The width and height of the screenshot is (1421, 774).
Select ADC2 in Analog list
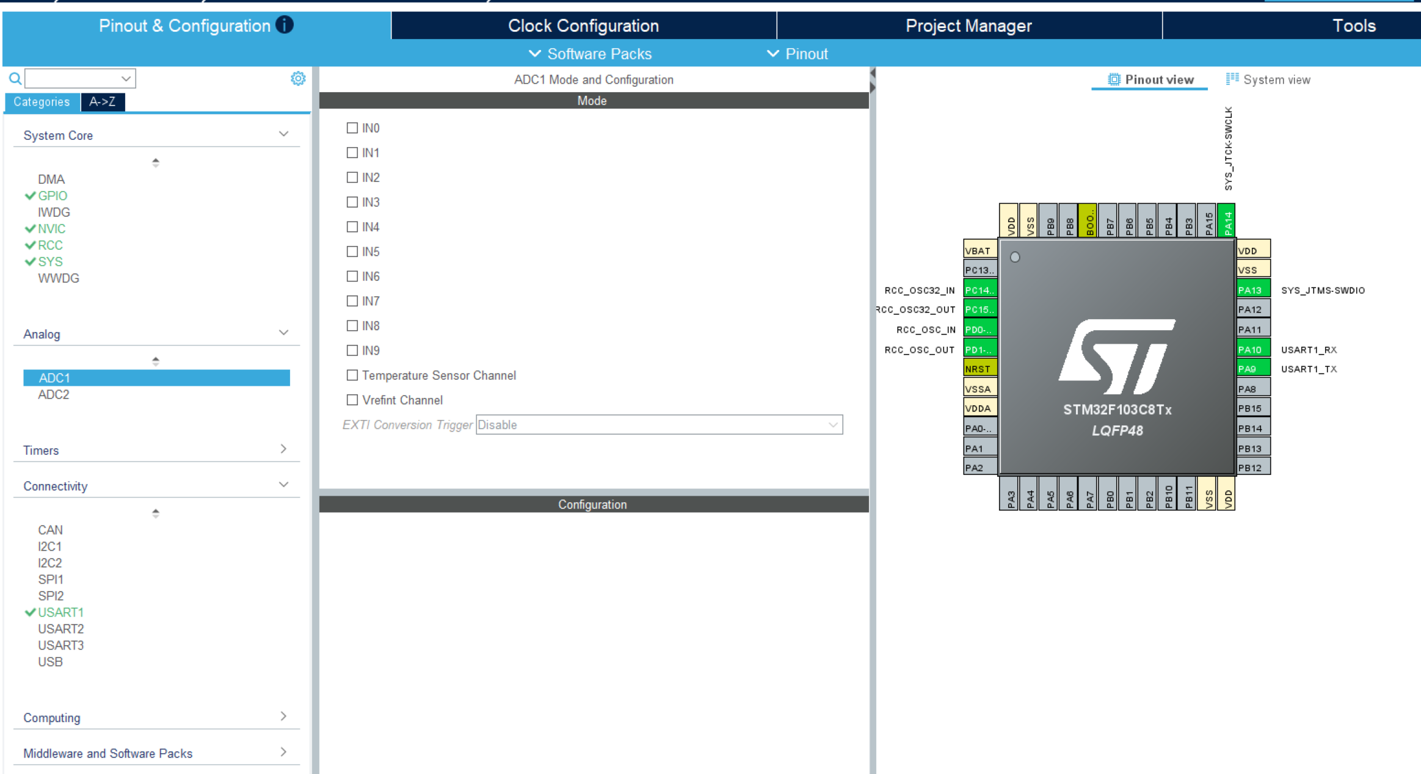54,395
